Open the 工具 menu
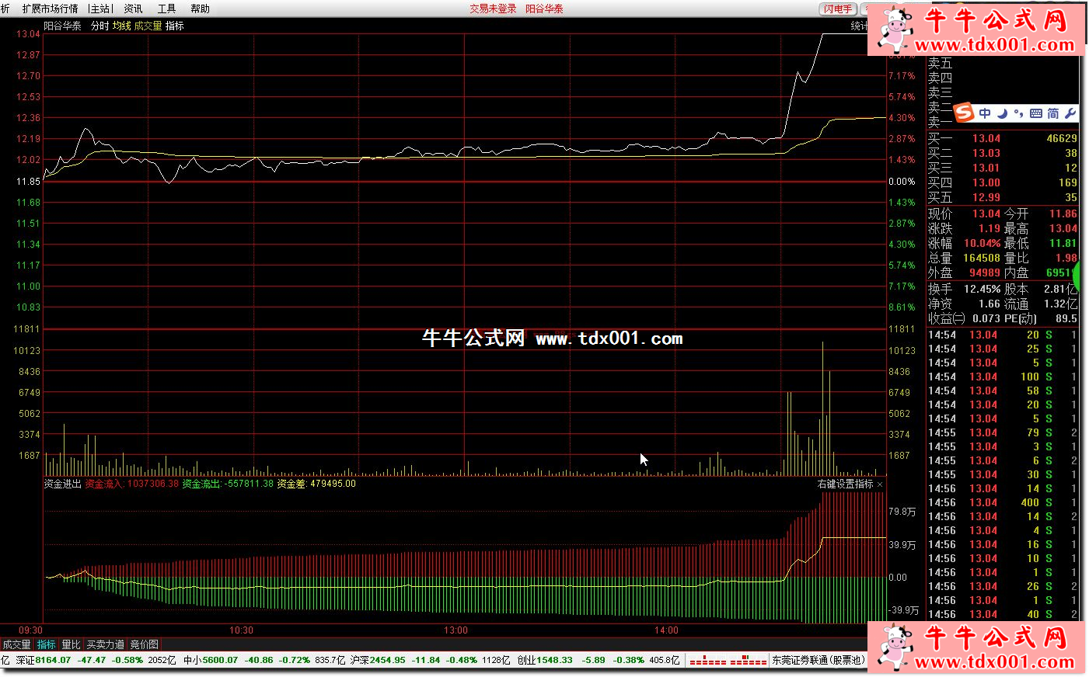1089x677 pixels. click(x=166, y=9)
